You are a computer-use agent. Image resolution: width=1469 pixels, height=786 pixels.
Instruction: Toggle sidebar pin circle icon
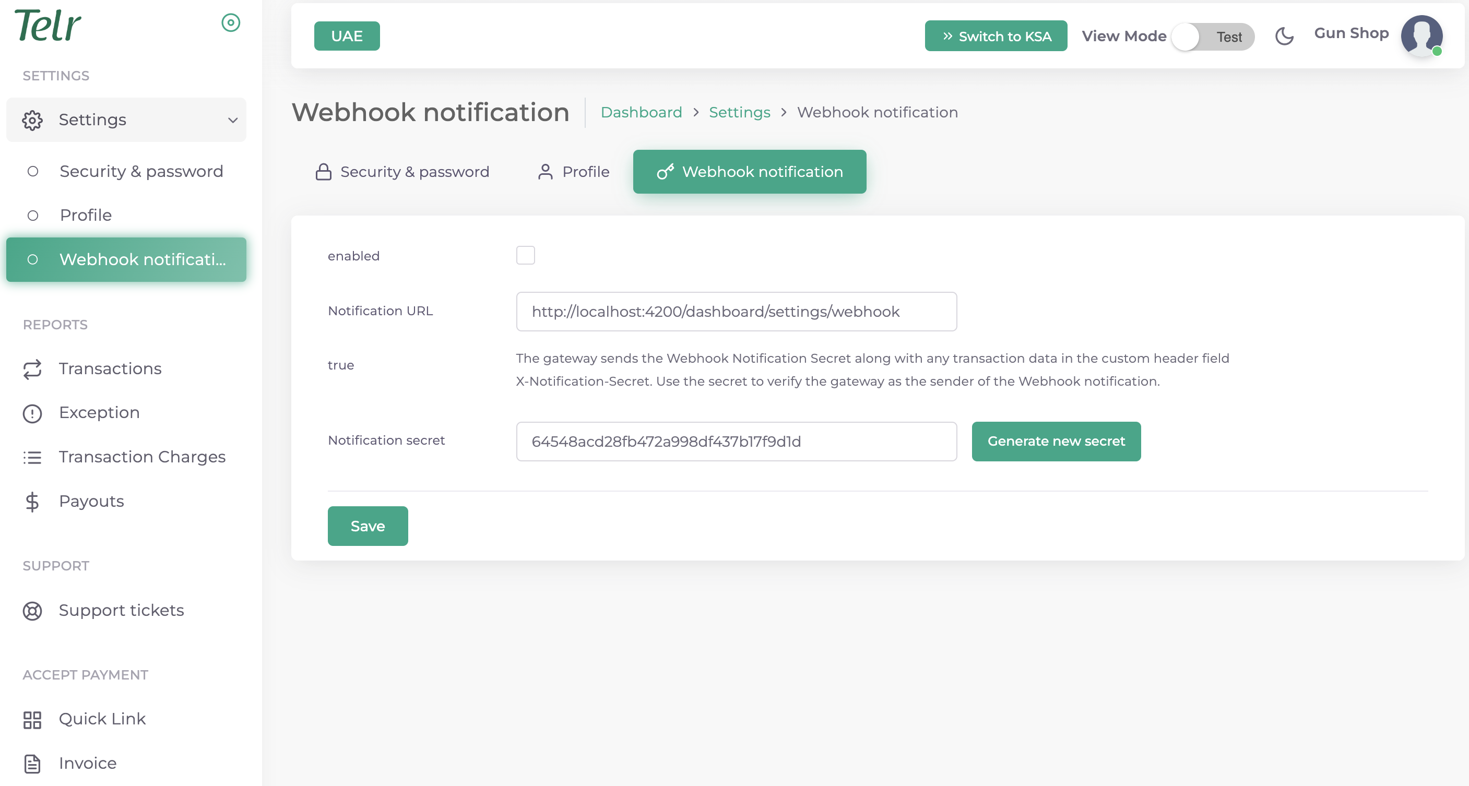(231, 23)
